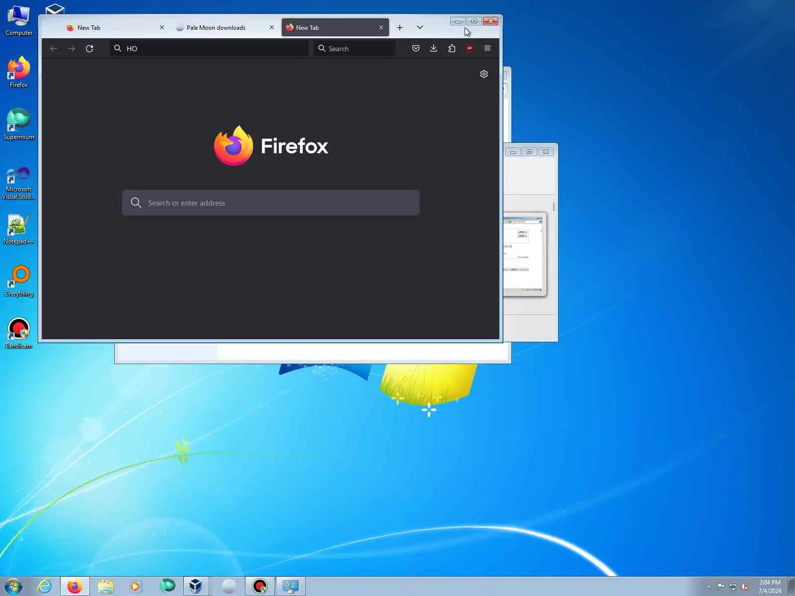This screenshot has width=795, height=596.
Task: Close the small background window at right
Action: click(x=546, y=151)
